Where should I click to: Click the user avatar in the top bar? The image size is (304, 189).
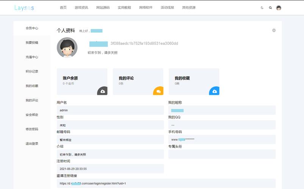[279, 8]
